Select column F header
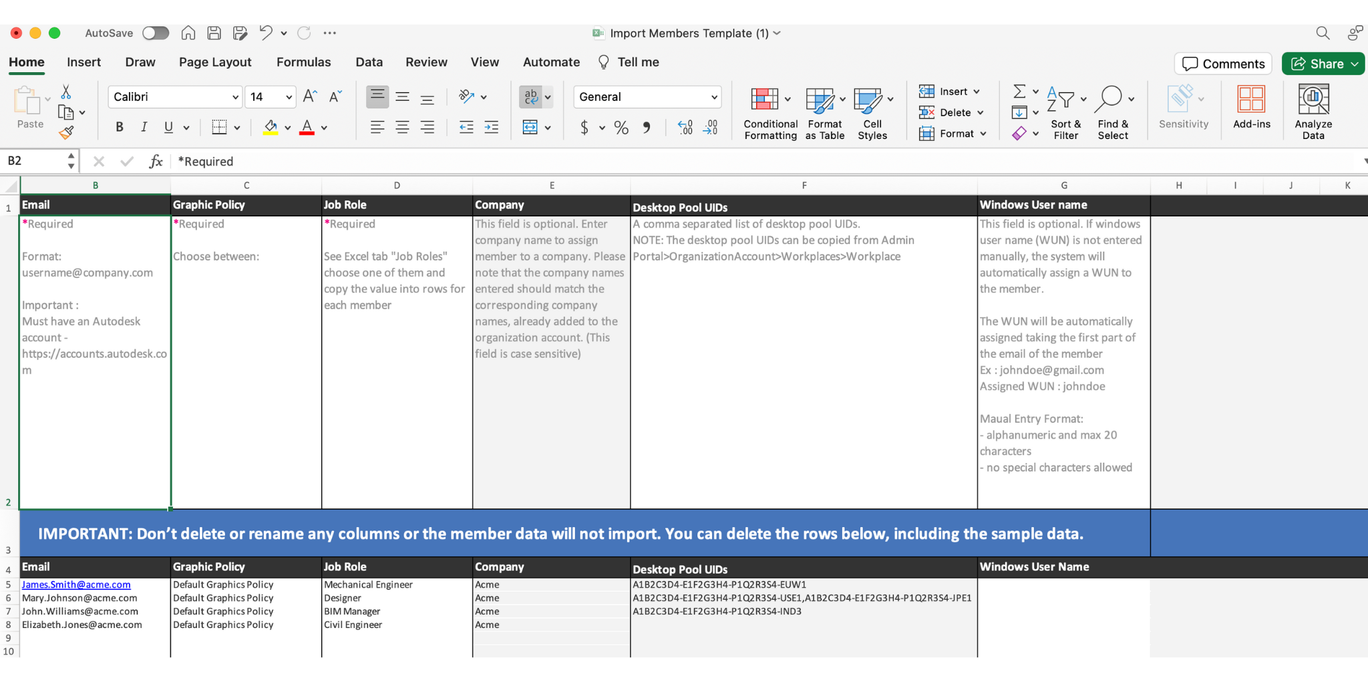Image resolution: width=1368 pixels, height=682 pixels. pyautogui.click(x=804, y=185)
